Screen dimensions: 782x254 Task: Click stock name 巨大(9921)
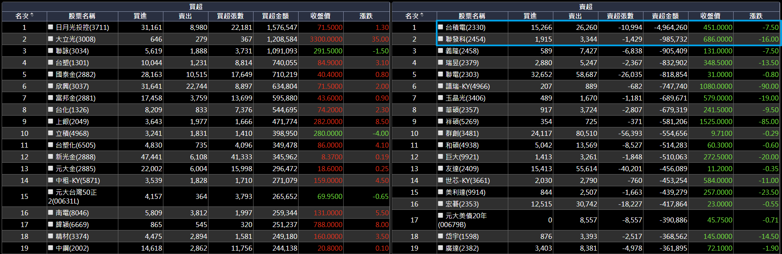462,157
